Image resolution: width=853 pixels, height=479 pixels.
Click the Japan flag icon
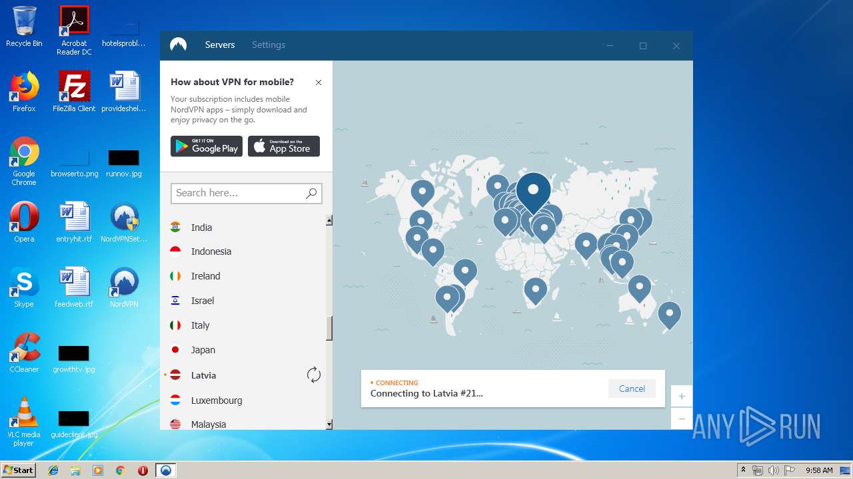175,350
